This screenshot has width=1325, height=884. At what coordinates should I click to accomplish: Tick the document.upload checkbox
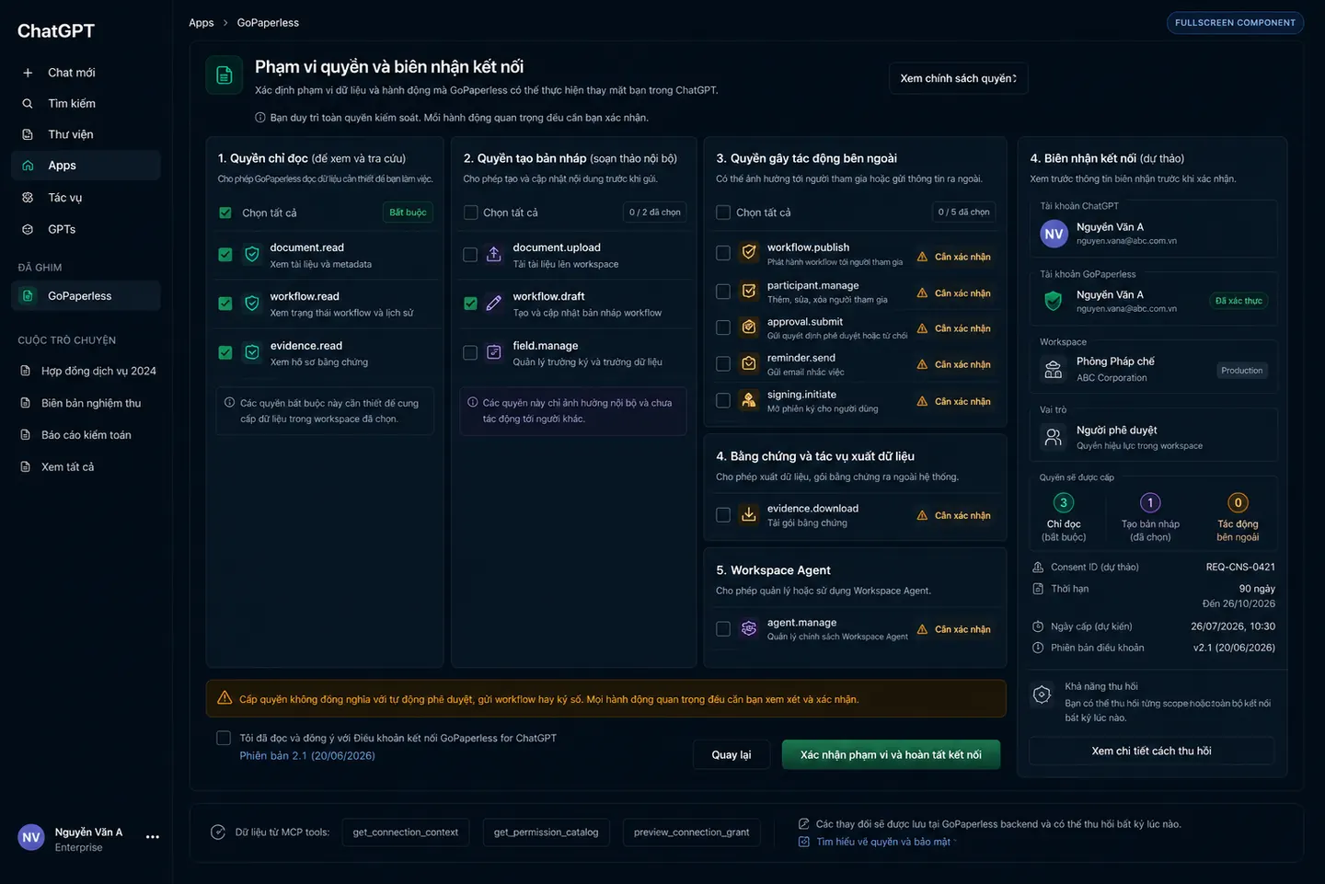tap(470, 255)
